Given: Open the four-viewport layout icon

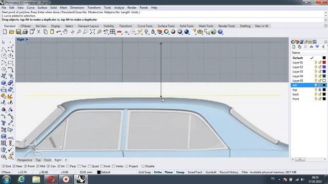Looking at the screenshot, I should tap(113, 32).
